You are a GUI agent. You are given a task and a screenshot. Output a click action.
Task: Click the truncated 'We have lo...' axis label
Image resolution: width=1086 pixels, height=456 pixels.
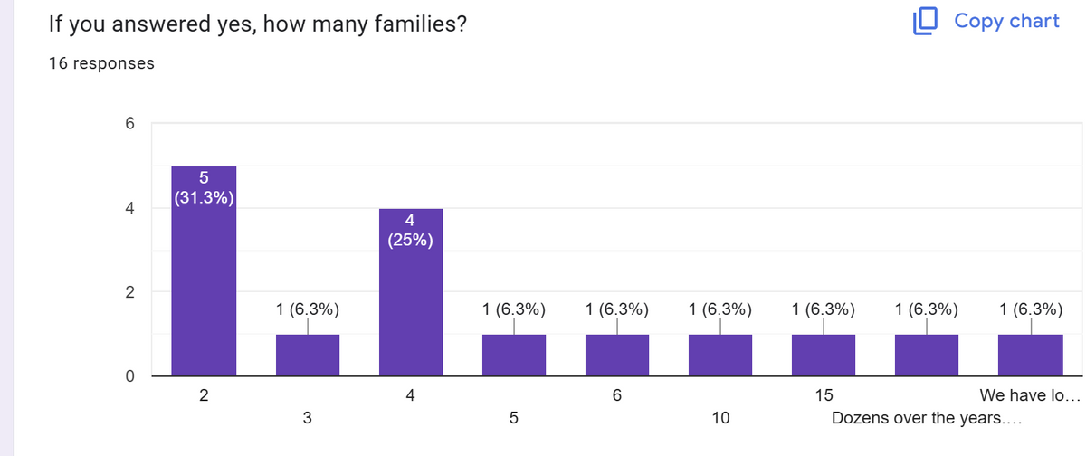click(x=1030, y=395)
